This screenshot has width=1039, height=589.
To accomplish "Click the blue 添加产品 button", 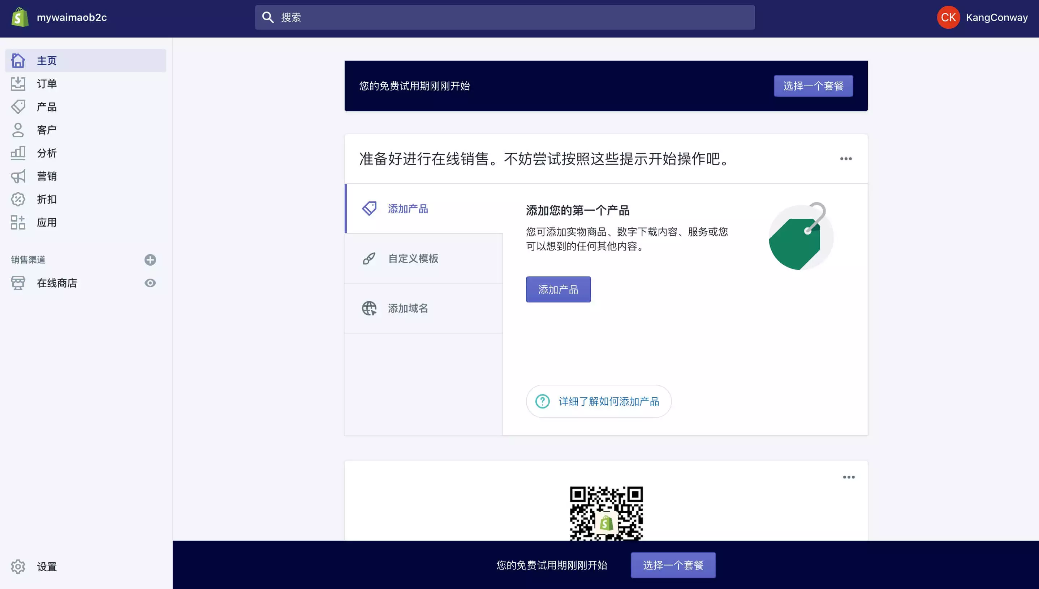I will pos(558,290).
